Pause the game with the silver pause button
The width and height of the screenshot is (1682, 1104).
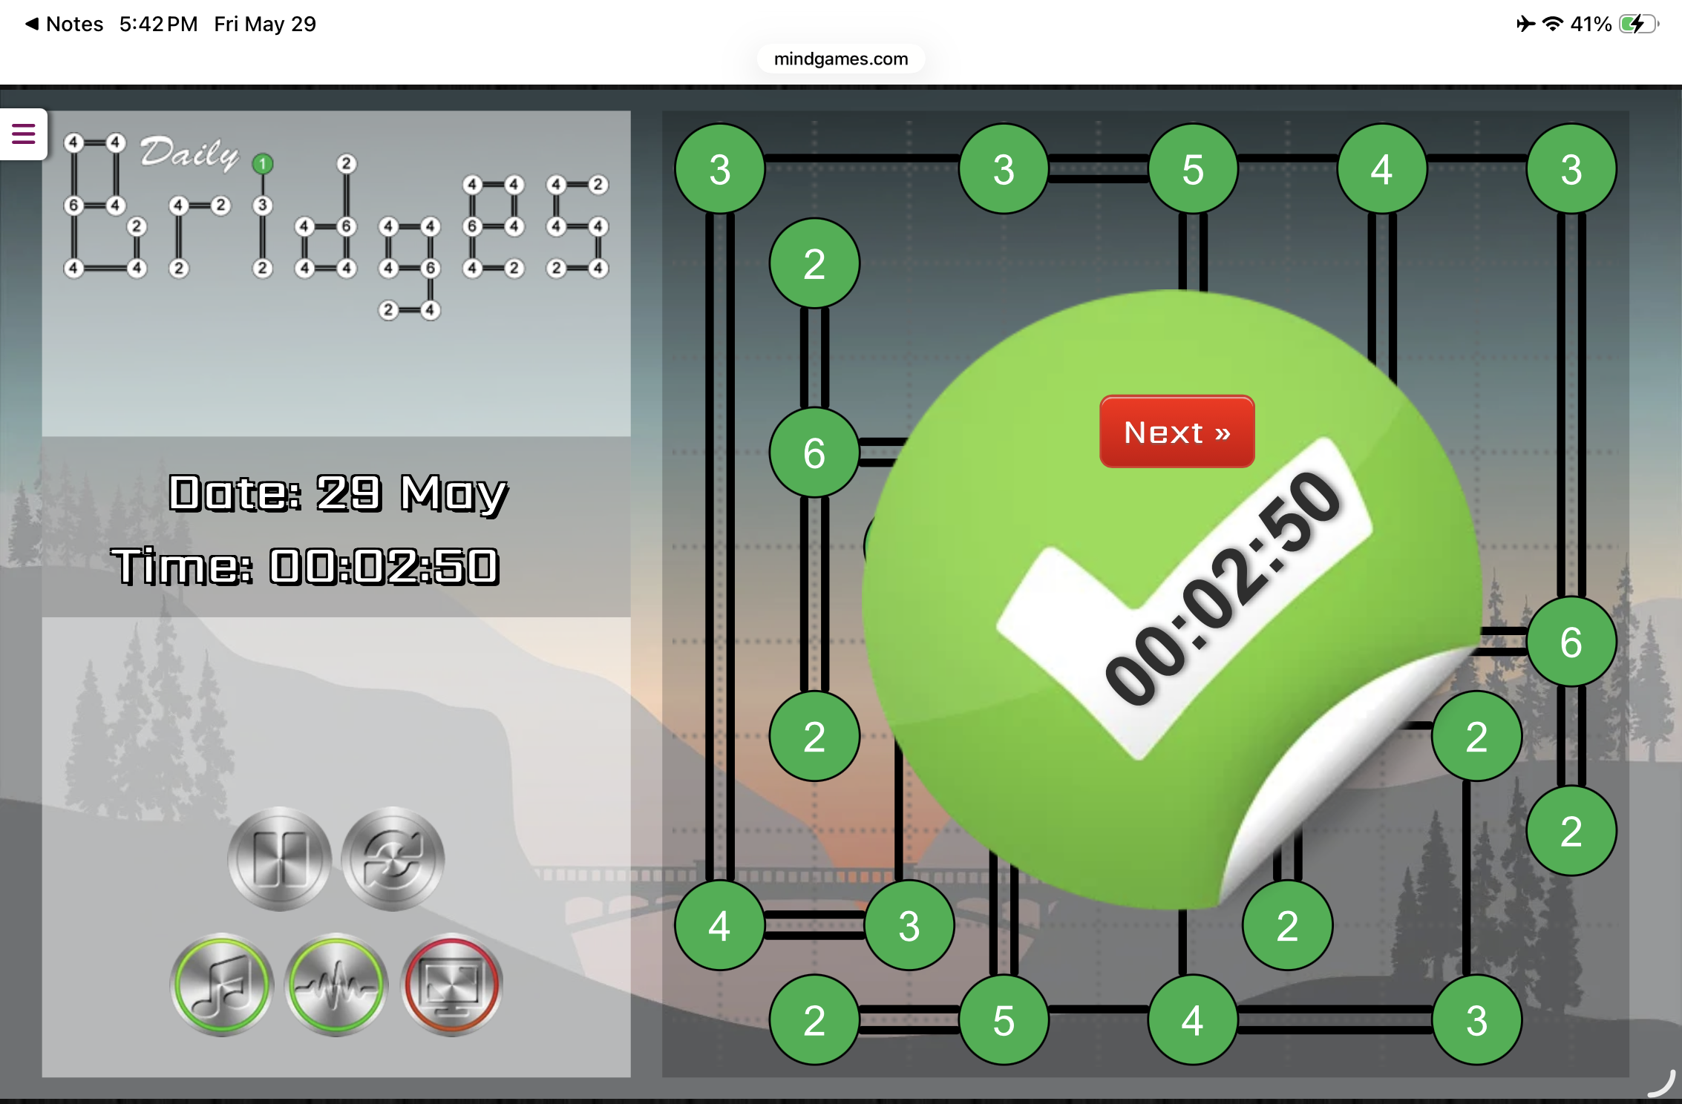pyautogui.click(x=280, y=858)
